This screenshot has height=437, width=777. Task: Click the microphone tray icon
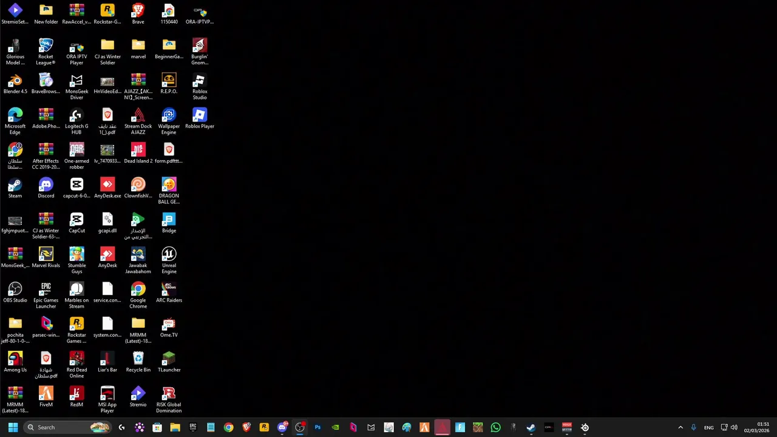coord(693,427)
